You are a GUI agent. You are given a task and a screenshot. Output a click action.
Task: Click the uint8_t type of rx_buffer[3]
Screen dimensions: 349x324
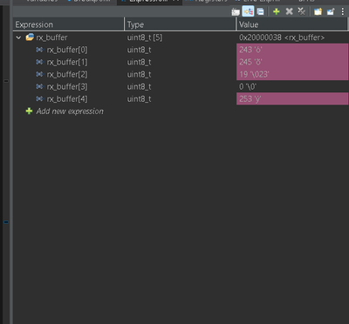(139, 86)
